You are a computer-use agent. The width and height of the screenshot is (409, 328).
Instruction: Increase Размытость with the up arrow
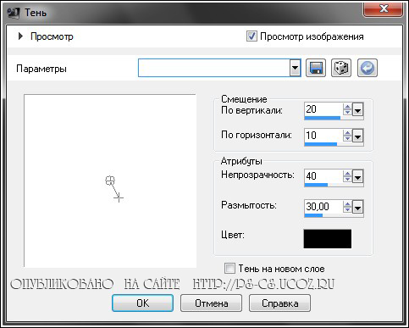[x=347, y=204]
